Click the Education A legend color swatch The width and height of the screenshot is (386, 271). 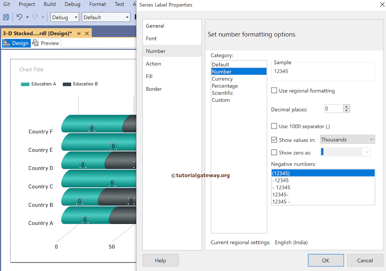tap(25, 84)
